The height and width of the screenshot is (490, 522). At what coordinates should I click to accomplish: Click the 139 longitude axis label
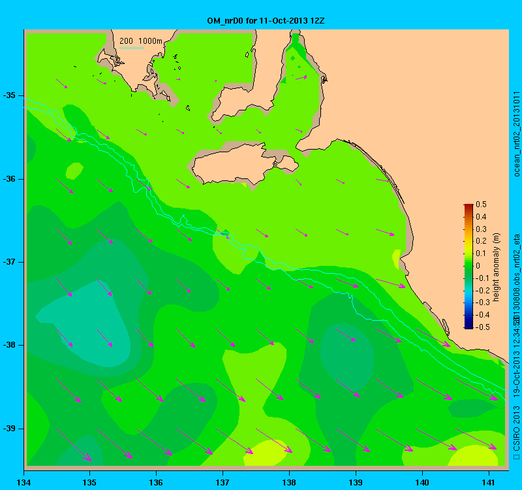356,482
